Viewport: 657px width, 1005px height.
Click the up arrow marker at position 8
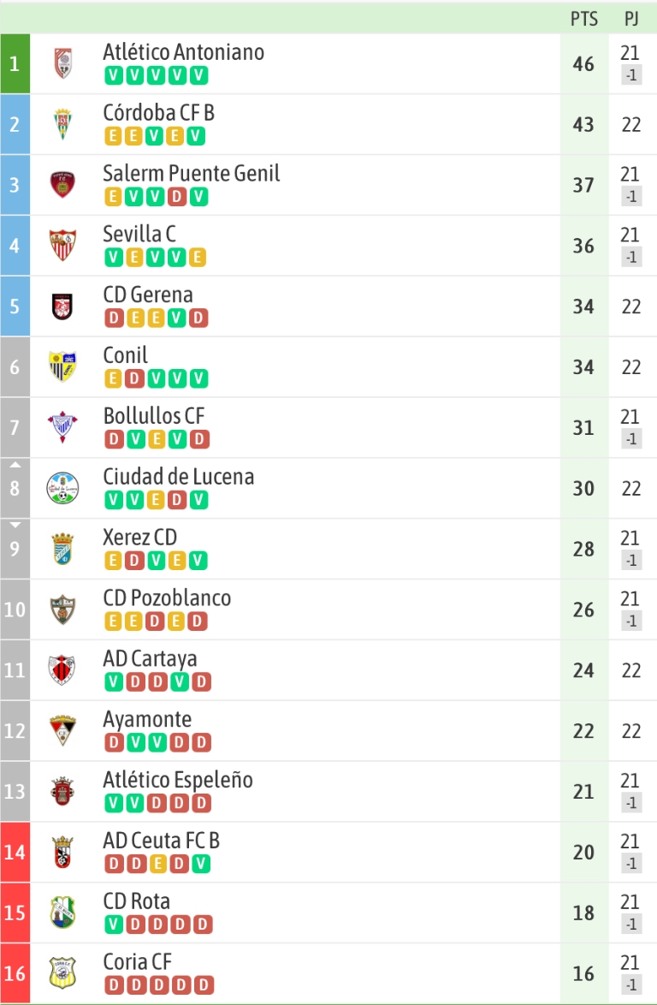(x=15, y=464)
